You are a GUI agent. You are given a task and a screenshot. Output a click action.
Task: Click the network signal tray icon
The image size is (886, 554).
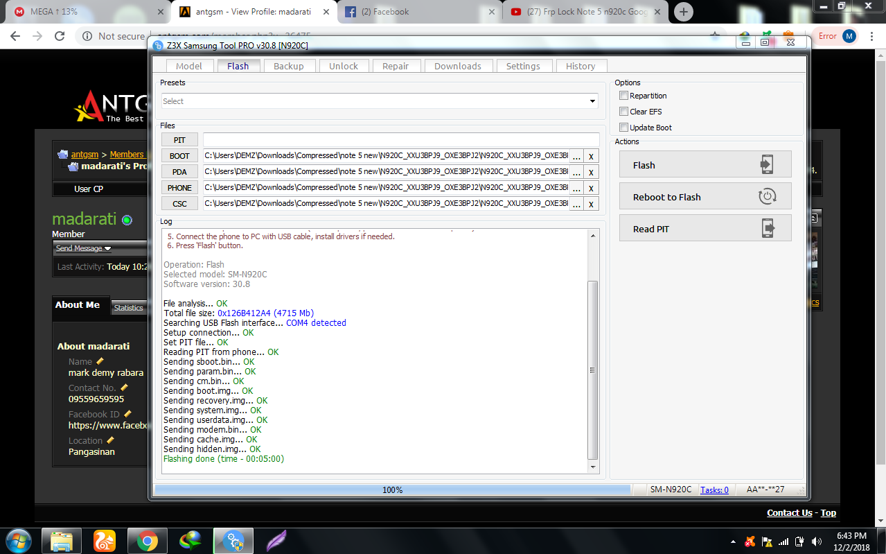point(783,542)
